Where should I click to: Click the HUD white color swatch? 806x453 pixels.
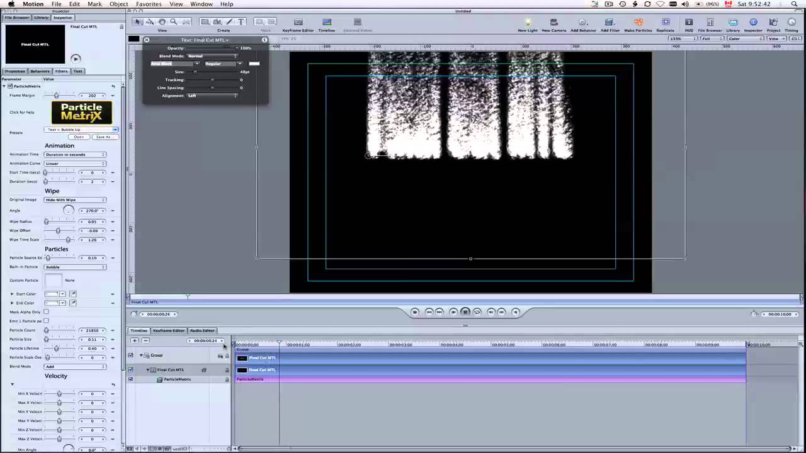[254, 64]
